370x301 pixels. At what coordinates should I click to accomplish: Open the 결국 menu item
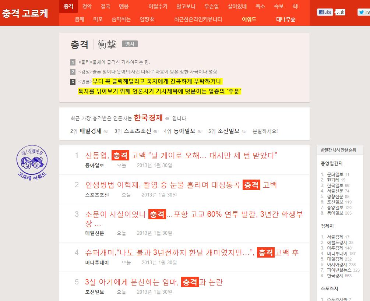click(105, 6)
